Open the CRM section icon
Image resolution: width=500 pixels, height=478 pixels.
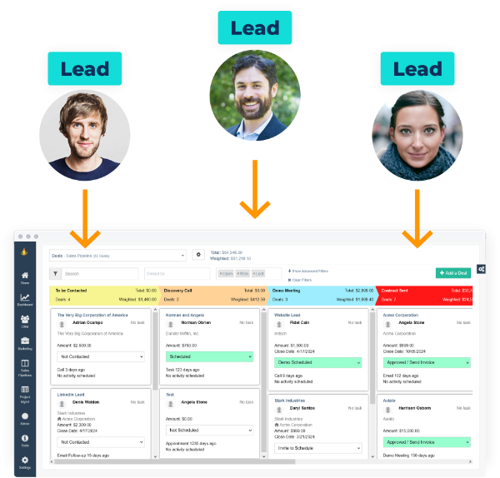[25, 321]
